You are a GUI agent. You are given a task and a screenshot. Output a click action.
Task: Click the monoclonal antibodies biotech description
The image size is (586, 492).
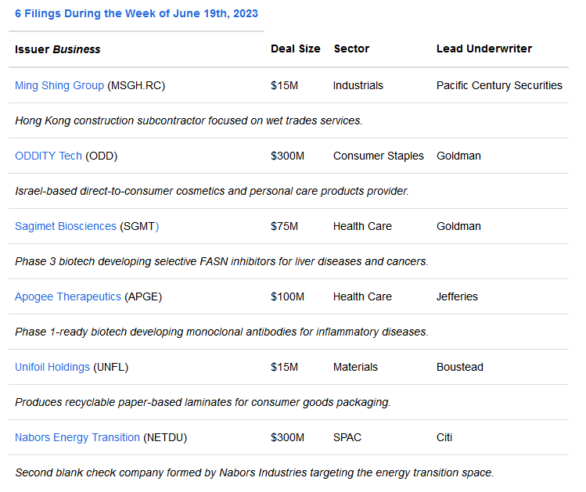click(x=221, y=332)
